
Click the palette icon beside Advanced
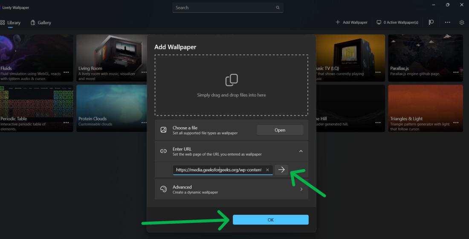[163, 189]
